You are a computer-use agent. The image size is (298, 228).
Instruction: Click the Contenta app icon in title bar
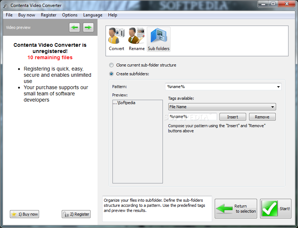[x=6, y=5]
